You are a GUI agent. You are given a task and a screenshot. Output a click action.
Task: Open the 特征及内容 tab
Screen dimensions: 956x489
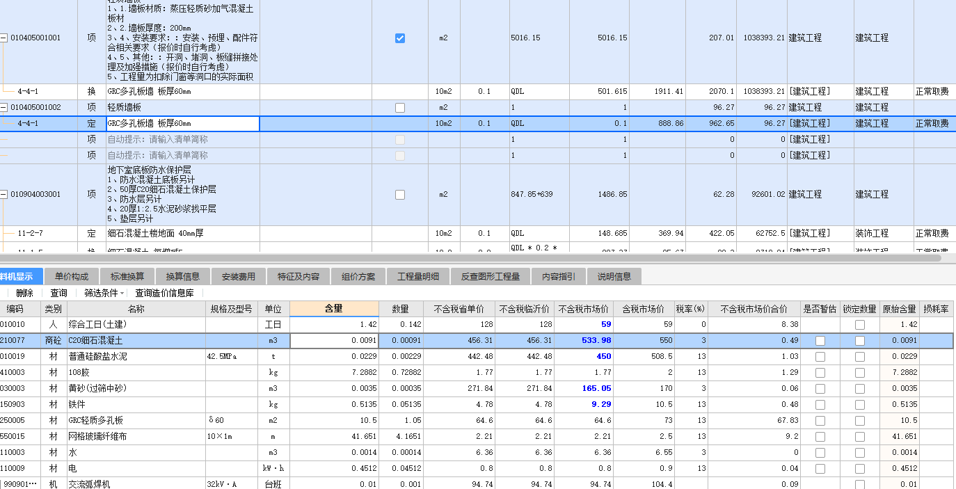click(298, 276)
